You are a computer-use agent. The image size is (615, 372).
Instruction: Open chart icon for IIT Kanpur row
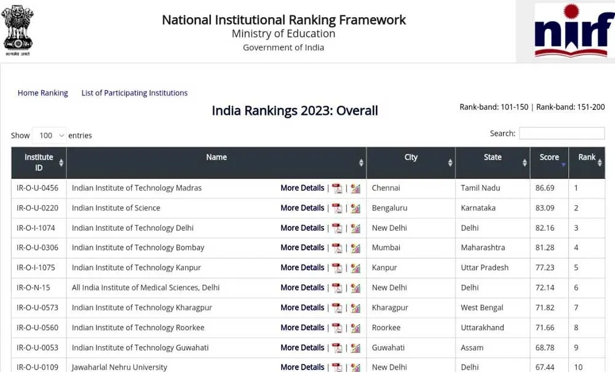click(x=355, y=268)
